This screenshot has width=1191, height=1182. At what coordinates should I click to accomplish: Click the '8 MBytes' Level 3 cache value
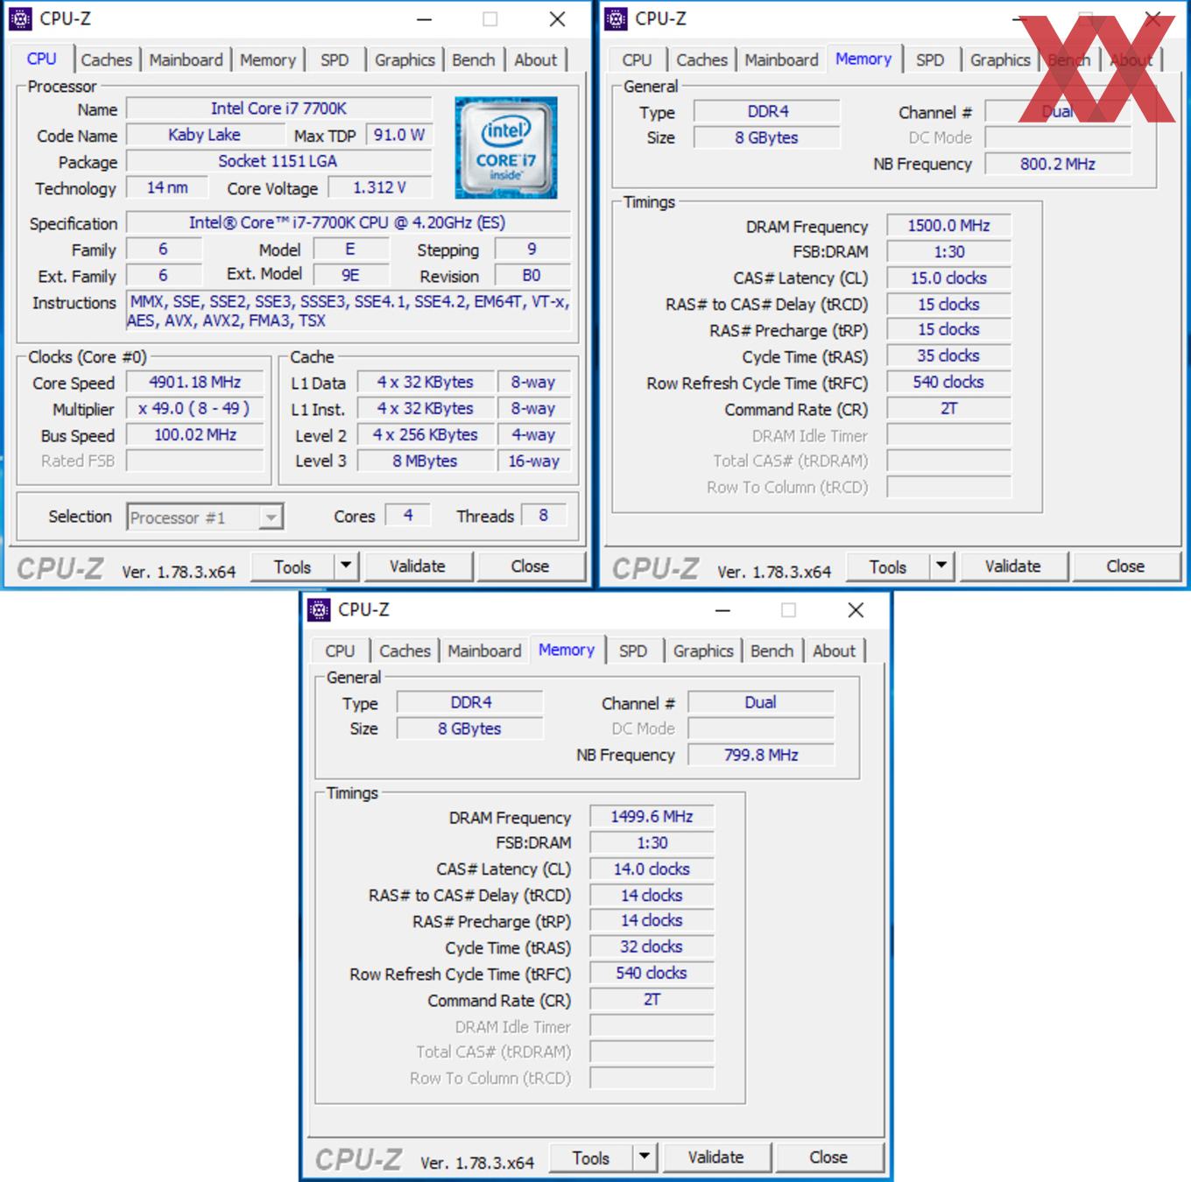[x=426, y=461]
